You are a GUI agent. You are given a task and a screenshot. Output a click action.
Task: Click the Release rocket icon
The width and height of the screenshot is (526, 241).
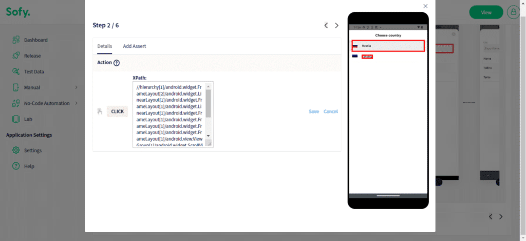click(15, 55)
